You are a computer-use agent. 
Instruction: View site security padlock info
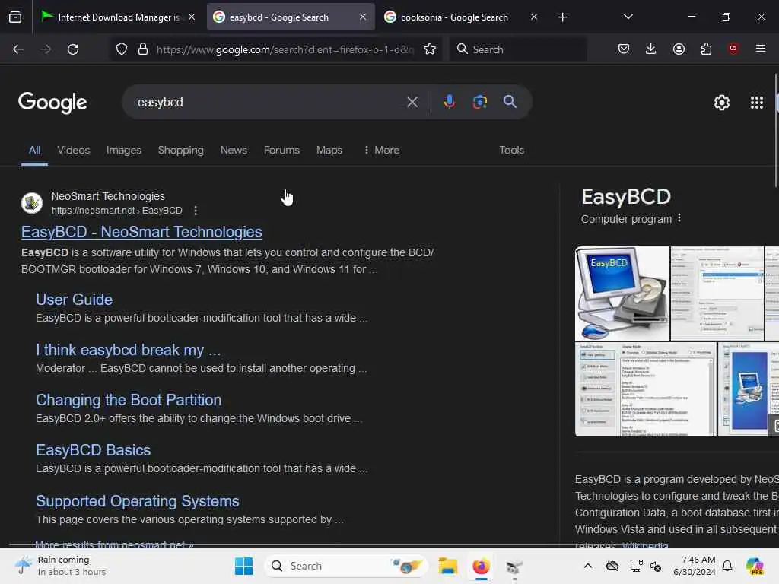[x=143, y=49]
